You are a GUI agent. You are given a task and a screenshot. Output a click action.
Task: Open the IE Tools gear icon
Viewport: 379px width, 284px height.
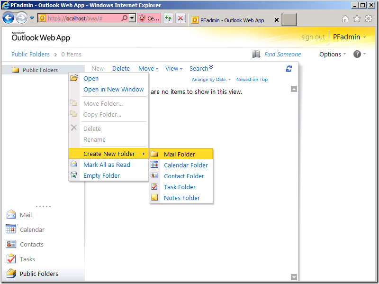click(369, 18)
